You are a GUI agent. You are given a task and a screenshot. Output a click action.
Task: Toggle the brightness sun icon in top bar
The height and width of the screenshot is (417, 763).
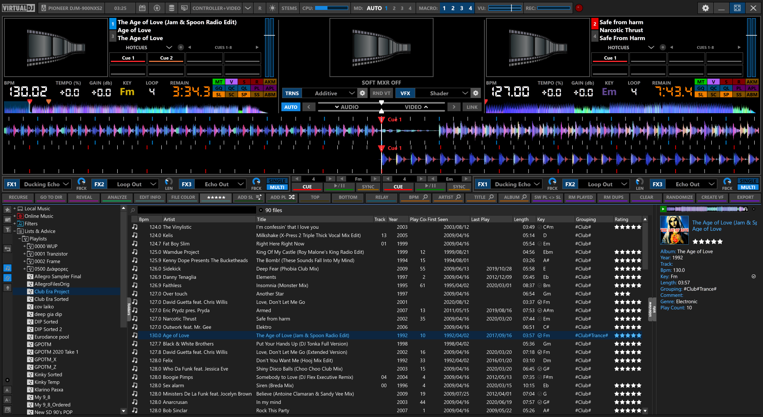[x=272, y=8]
